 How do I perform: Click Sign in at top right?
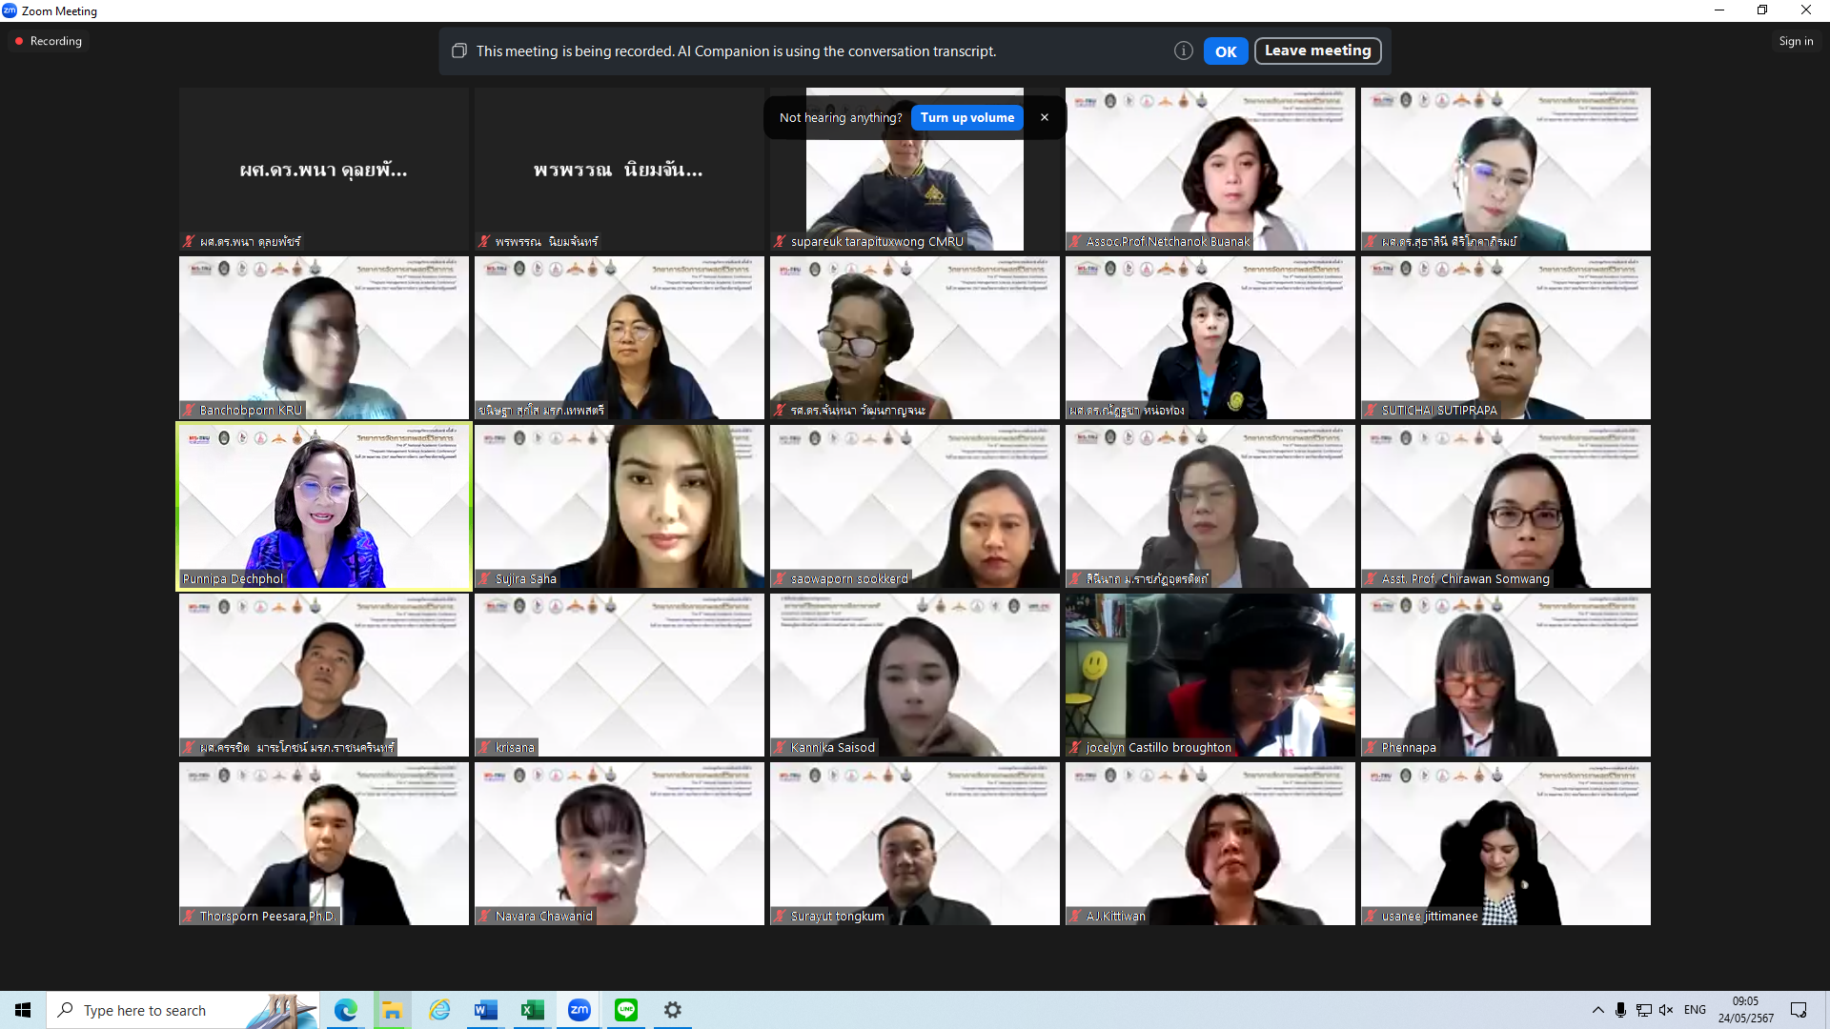[1796, 41]
